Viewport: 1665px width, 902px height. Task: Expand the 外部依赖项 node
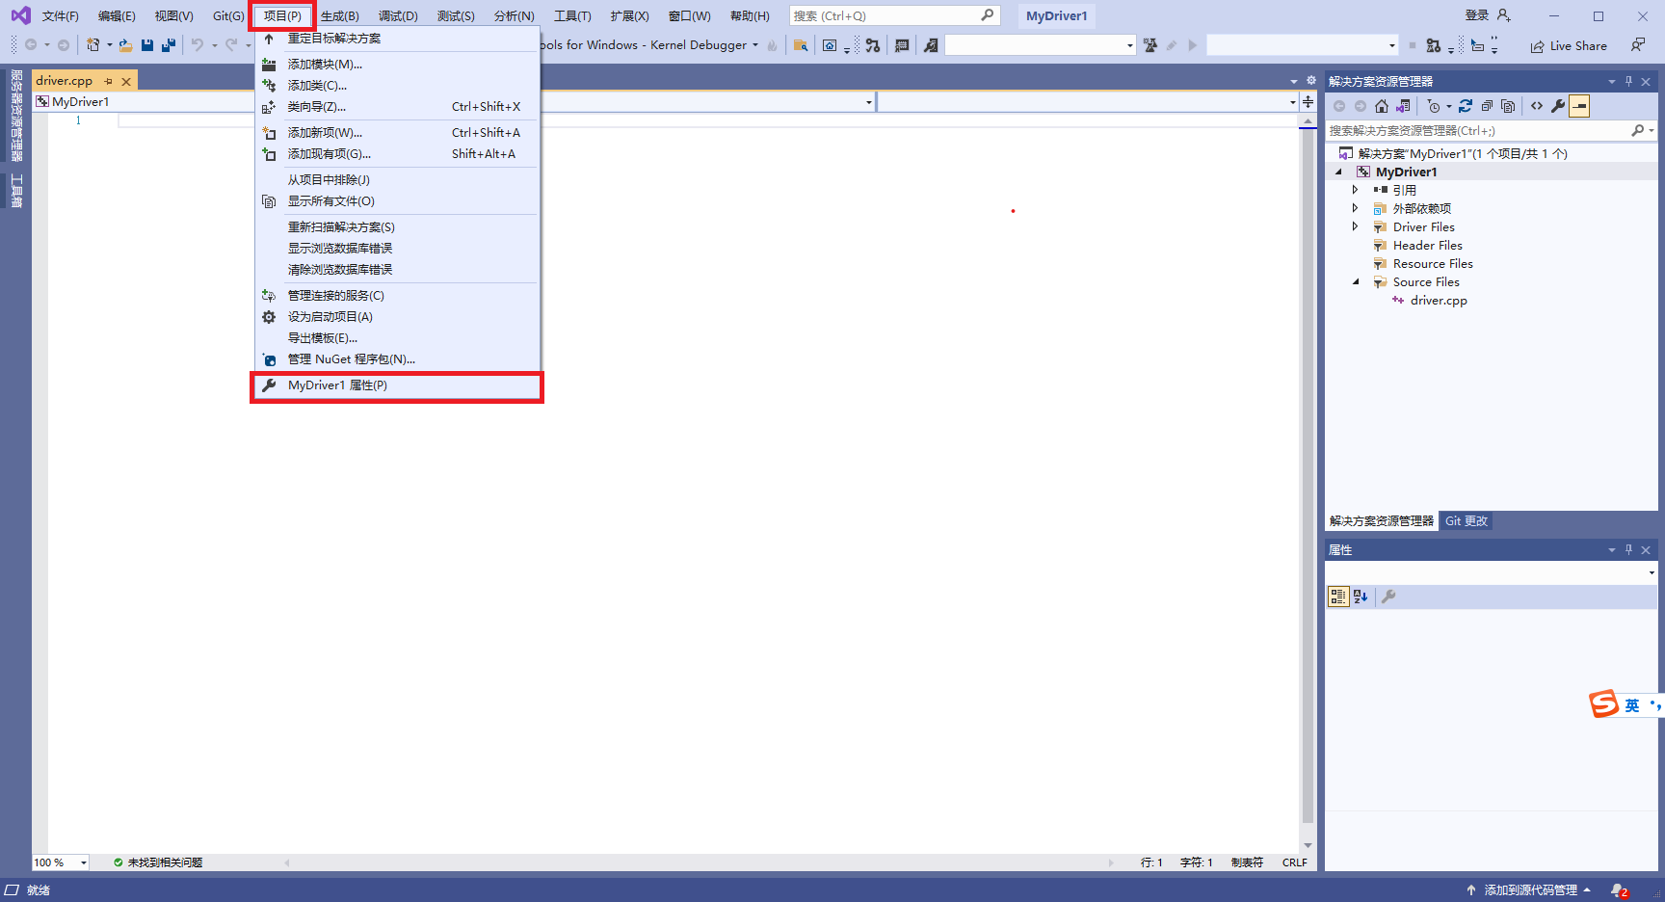1356,208
